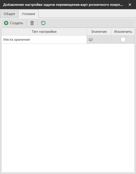Close the dialog using the X icon
Viewport: 136px width, 174px height.
[130, 5]
